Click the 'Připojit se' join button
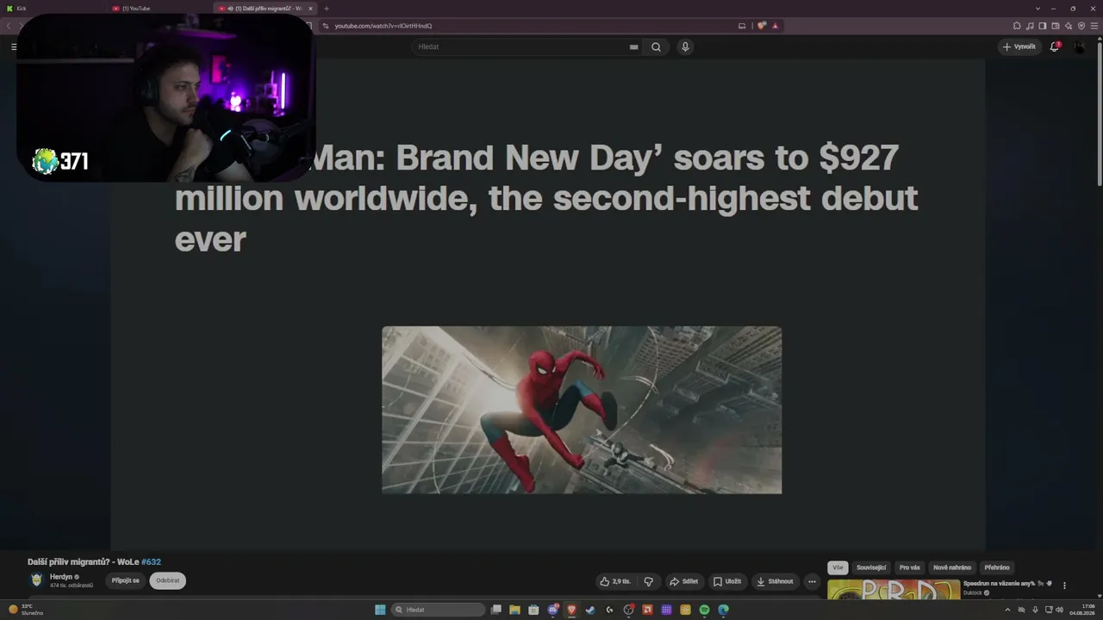This screenshot has height=620, width=1103. (125, 580)
